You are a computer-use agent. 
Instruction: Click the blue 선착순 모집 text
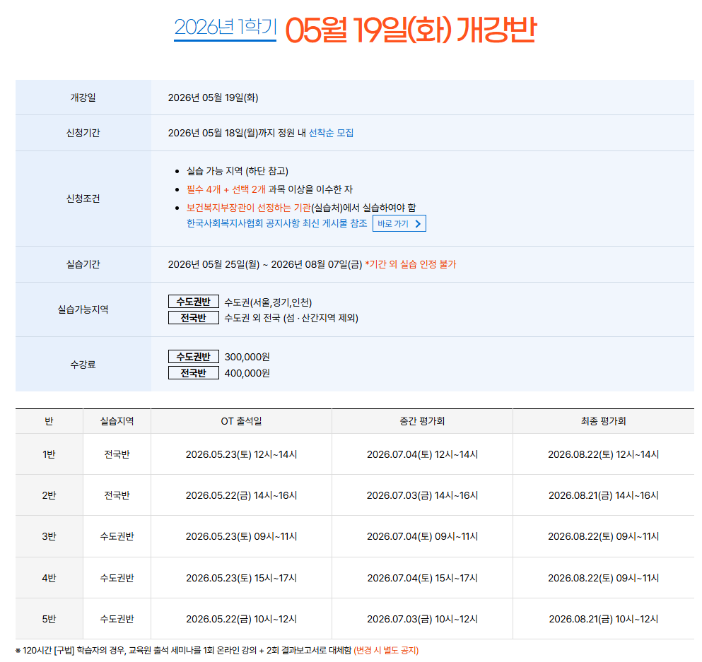331,133
